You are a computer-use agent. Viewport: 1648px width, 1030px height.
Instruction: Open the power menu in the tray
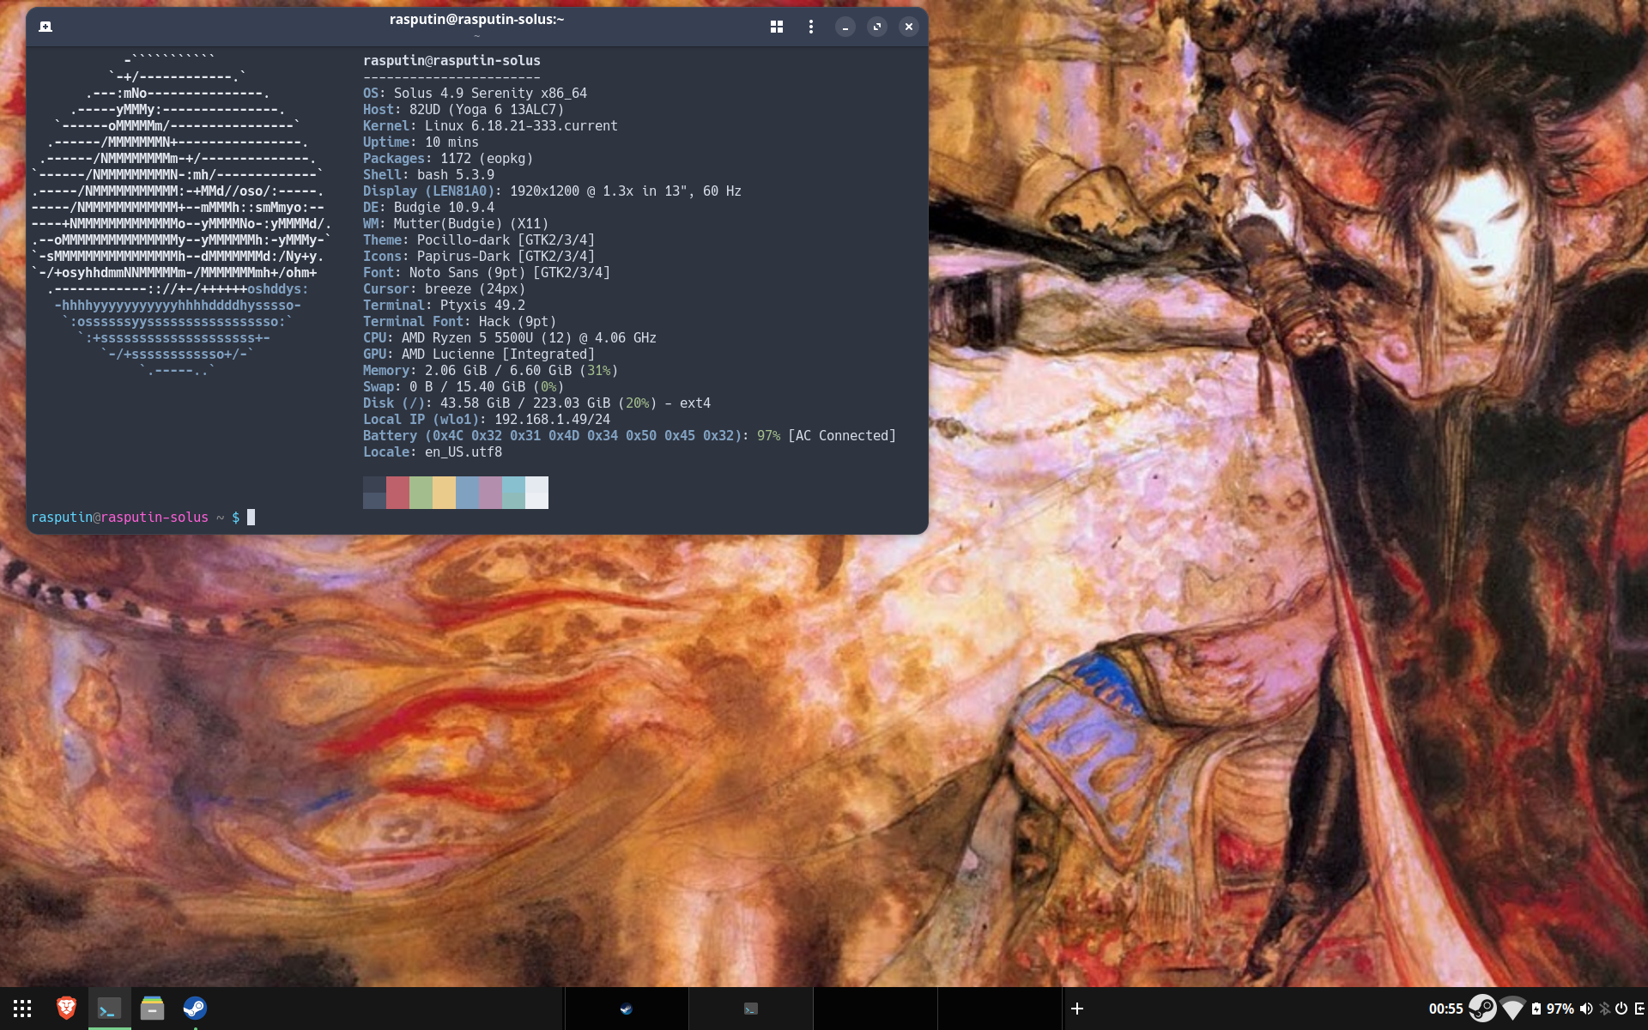coord(1621,1009)
